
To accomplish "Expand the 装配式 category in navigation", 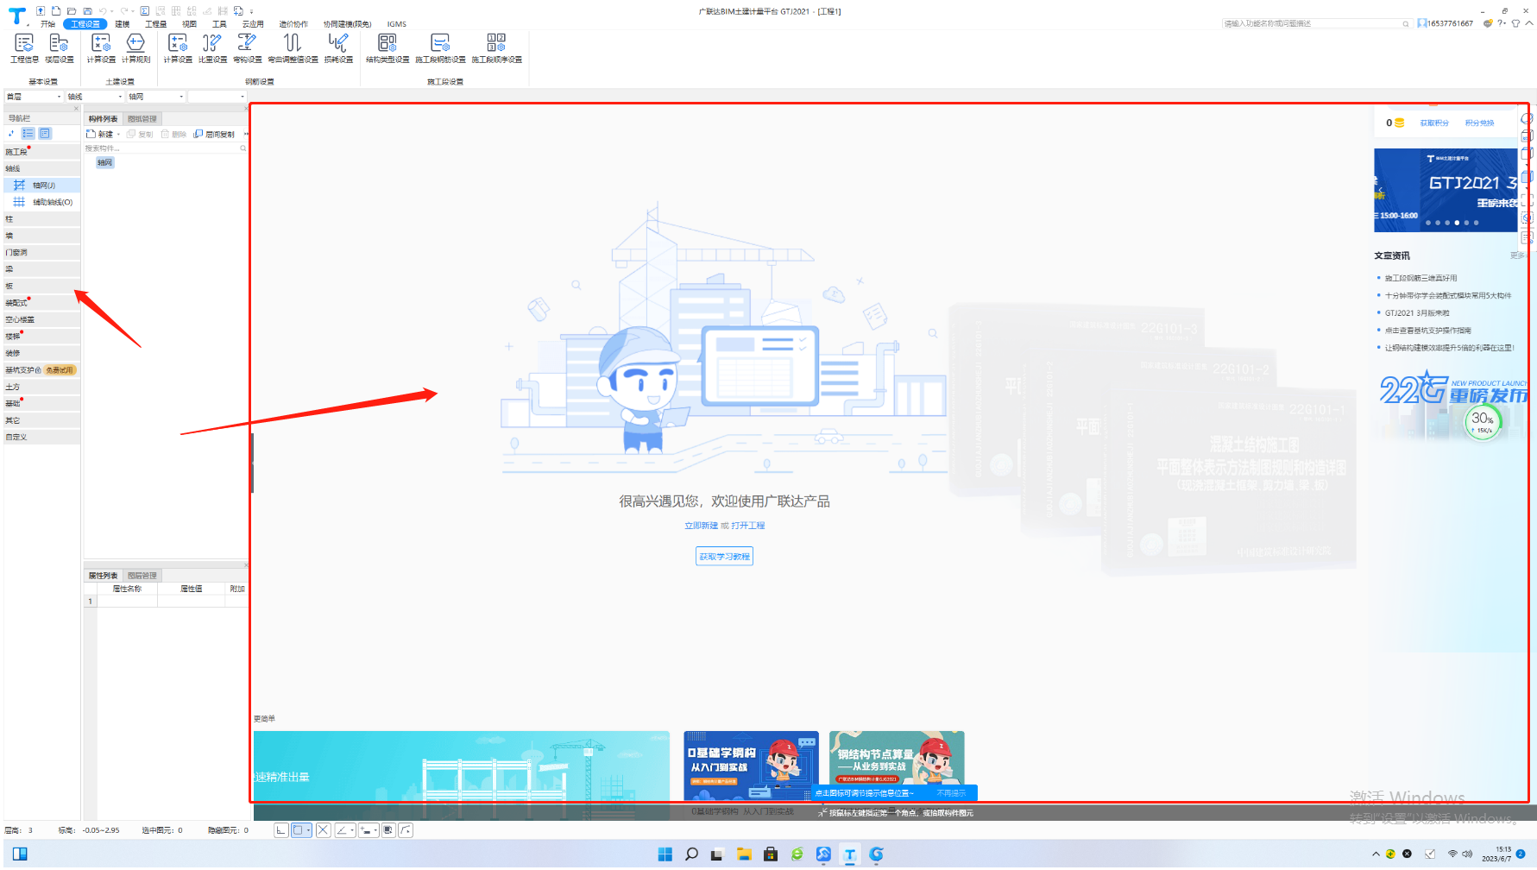I will pos(42,303).
